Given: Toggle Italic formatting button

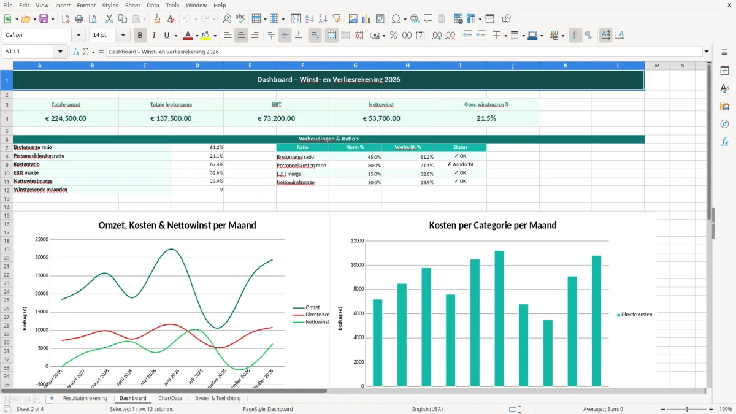Looking at the screenshot, I should [154, 36].
